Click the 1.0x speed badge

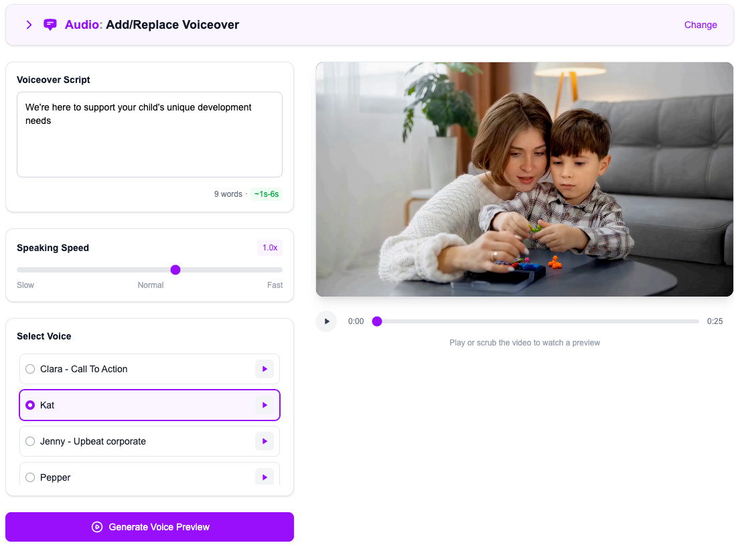coord(270,248)
